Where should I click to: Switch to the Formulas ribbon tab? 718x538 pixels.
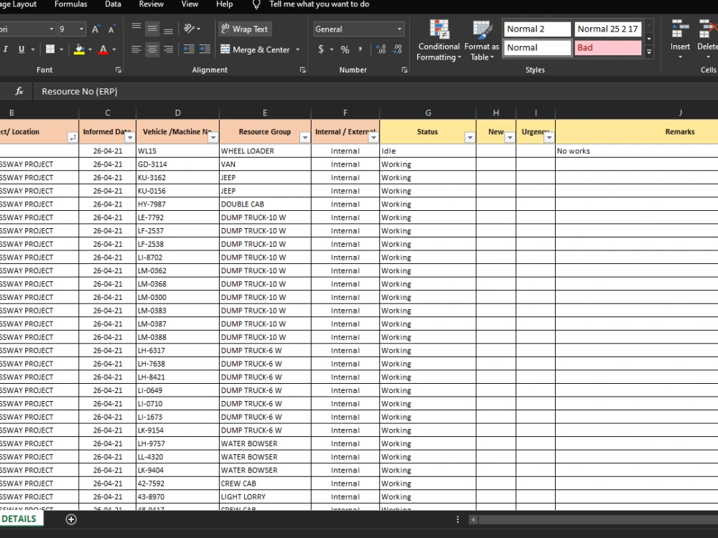pyautogui.click(x=70, y=4)
